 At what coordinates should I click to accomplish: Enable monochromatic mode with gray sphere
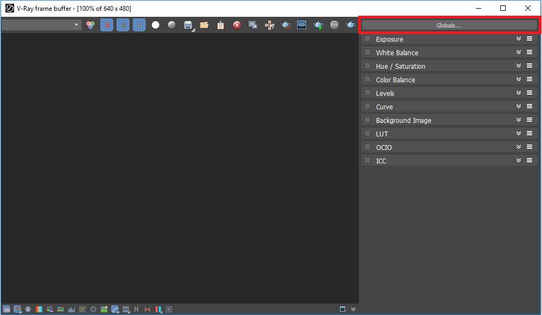[172, 25]
